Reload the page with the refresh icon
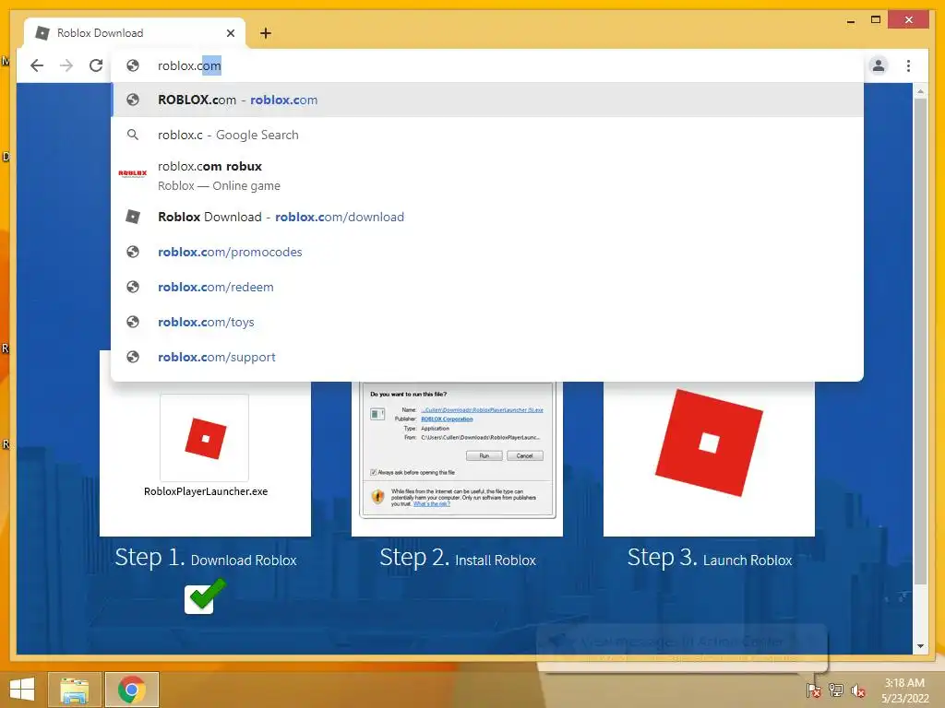945x708 pixels. click(96, 65)
